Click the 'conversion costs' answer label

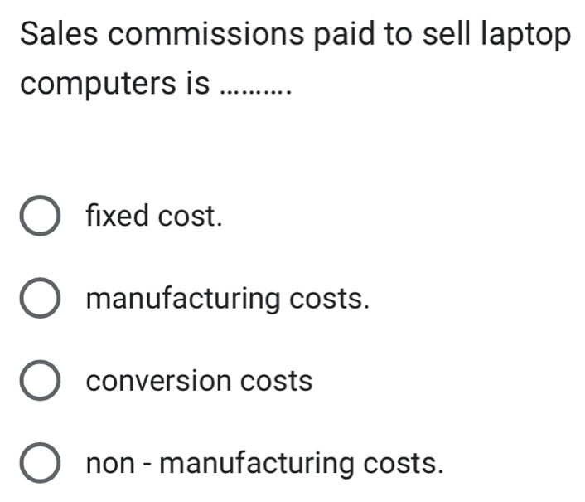[x=200, y=381]
